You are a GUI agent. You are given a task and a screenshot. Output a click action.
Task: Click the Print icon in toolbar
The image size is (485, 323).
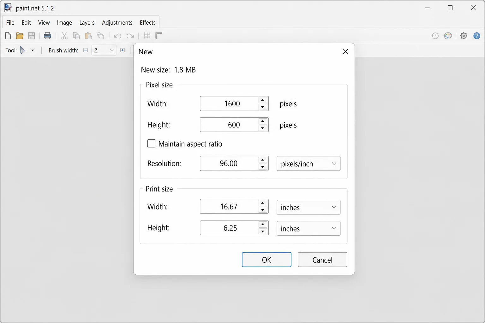click(47, 36)
